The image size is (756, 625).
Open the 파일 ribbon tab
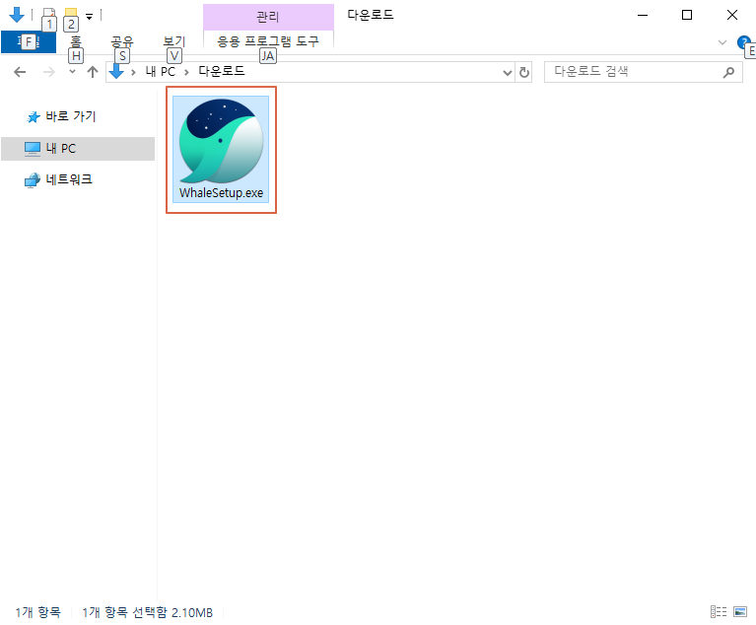point(29,42)
